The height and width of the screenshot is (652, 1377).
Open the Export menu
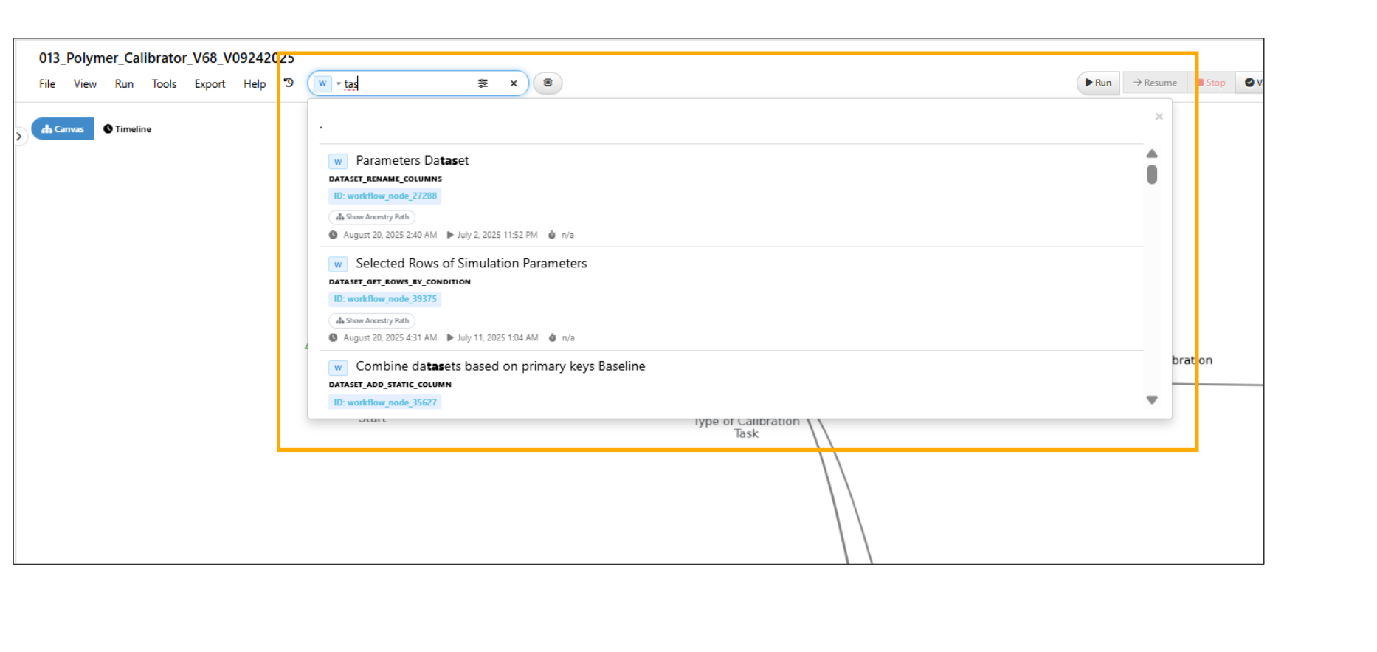[x=210, y=84]
